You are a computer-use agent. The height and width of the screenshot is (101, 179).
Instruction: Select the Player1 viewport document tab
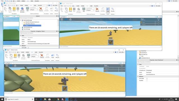click(9, 63)
